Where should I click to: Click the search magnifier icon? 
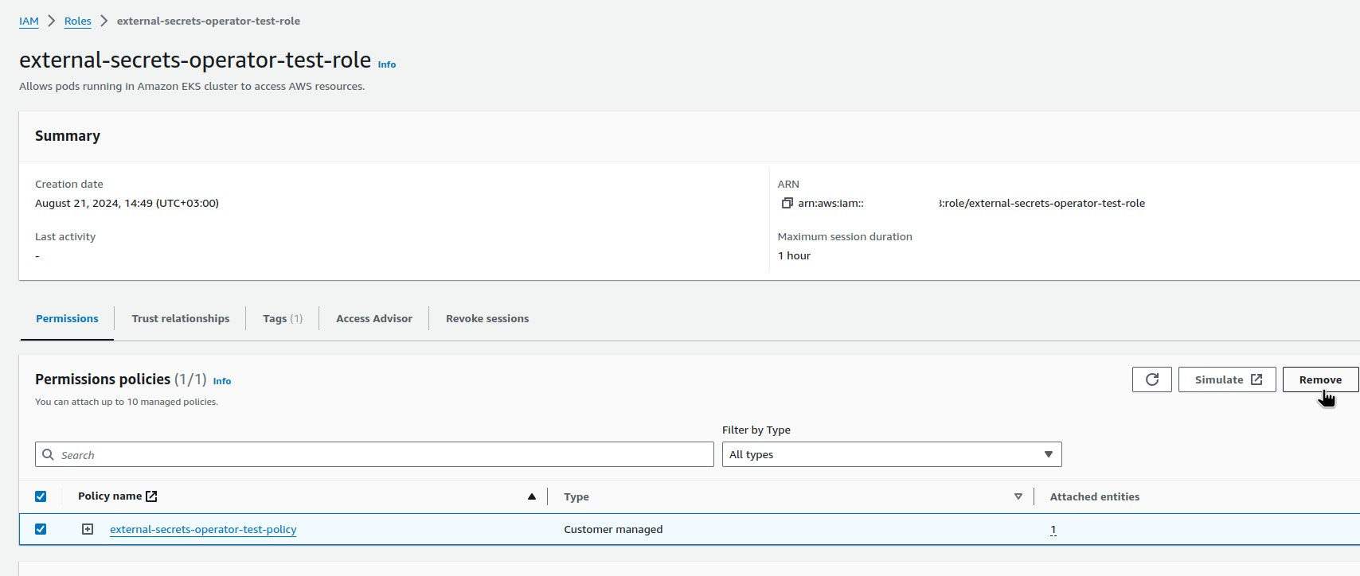click(49, 454)
